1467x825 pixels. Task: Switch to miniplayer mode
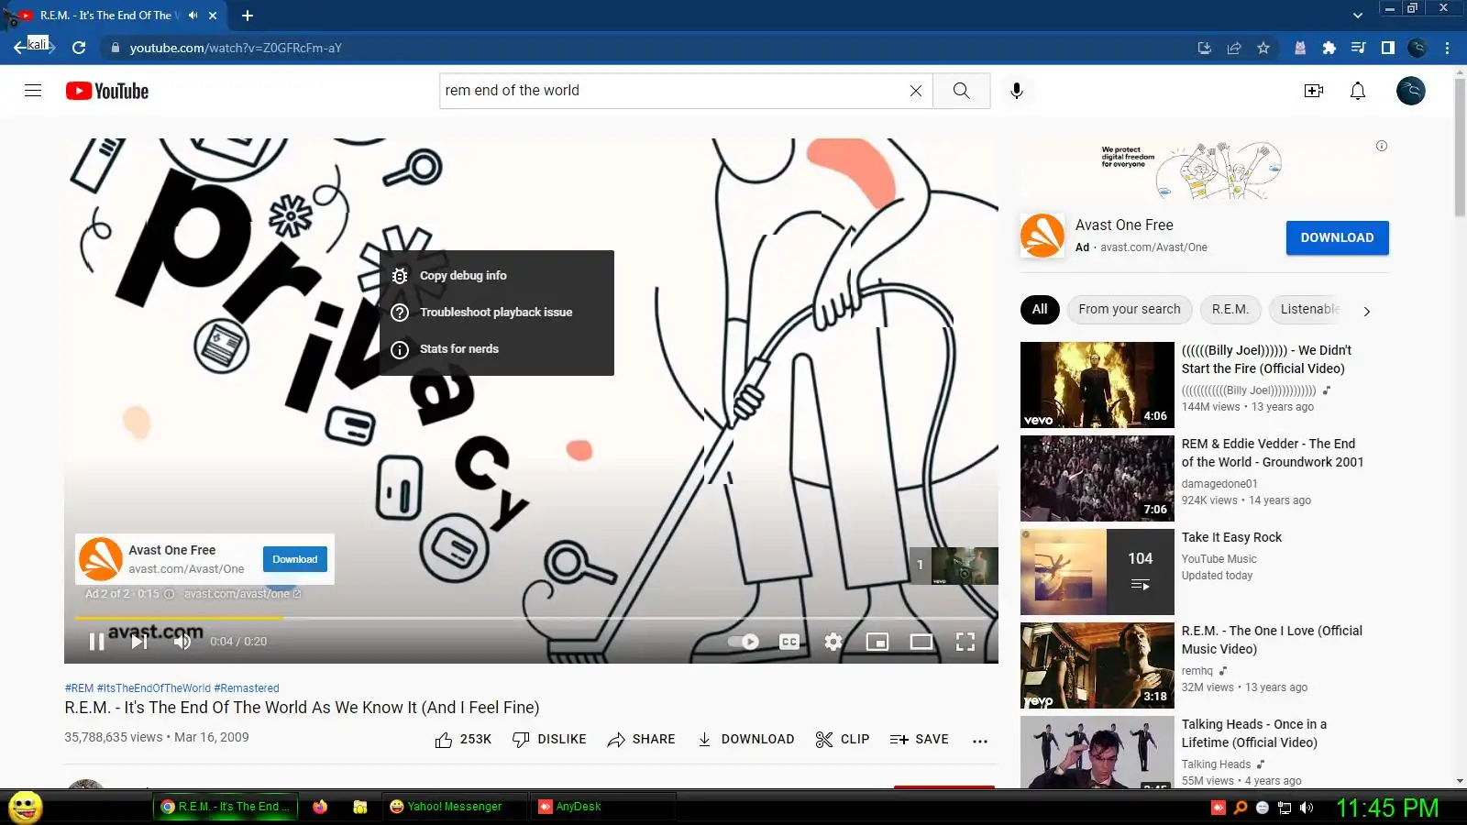(x=877, y=642)
